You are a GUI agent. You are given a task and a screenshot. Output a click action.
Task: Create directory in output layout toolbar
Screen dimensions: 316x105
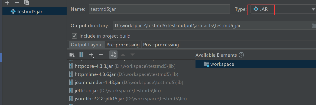[x=72, y=55]
